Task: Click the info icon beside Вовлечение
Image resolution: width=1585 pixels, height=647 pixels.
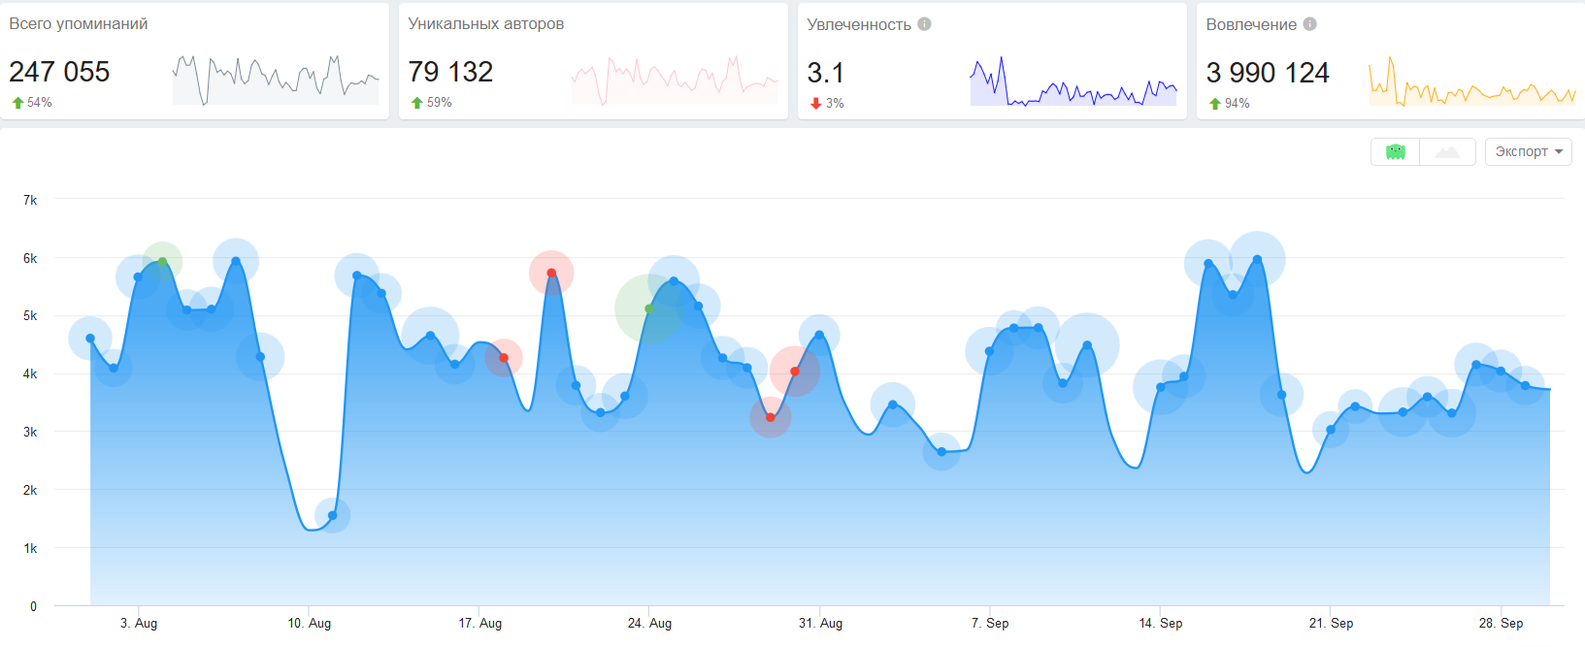Action: [x=1309, y=24]
